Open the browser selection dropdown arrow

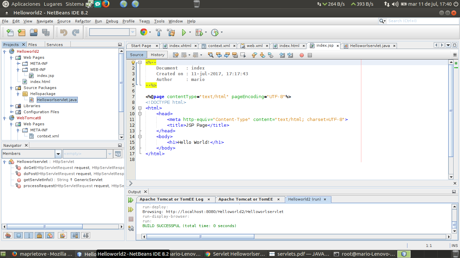click(x=150, y=33)
